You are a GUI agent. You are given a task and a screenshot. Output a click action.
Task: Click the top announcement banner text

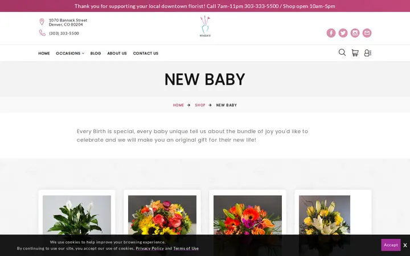point(205,6)
